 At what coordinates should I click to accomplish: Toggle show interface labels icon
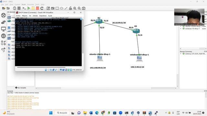[x=19, y=8]
